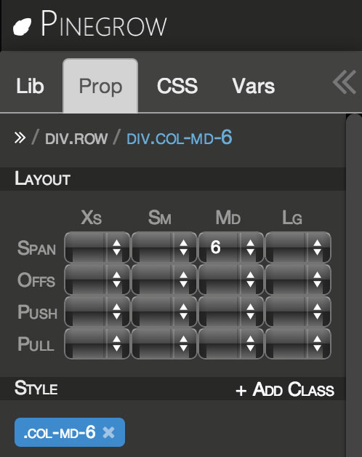Click the + Add Class button

[x=285, y=389]
